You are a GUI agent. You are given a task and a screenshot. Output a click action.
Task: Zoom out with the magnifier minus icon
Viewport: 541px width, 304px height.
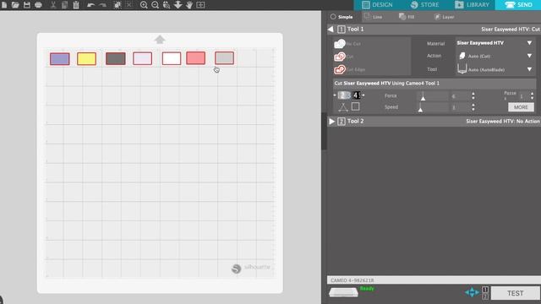[x=156, y=5]
